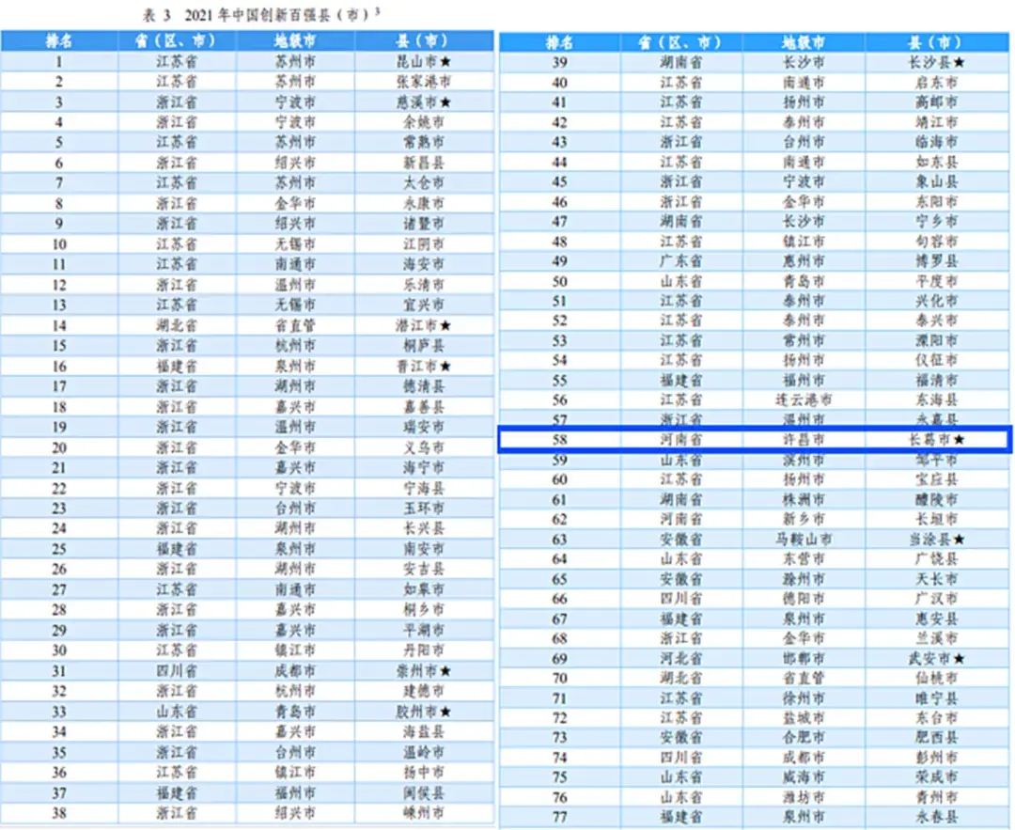Click the star next to 长沙县
This screenshot has height=830, width=1015.
click(x=959, y=63)
